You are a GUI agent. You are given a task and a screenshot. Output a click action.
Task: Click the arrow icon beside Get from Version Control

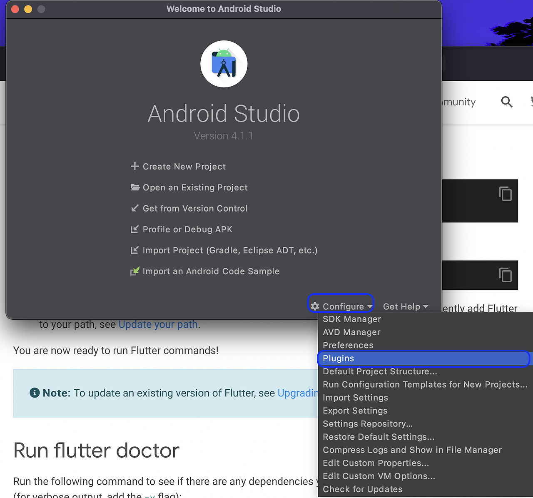pyautogui.click(x=134, y=208)
